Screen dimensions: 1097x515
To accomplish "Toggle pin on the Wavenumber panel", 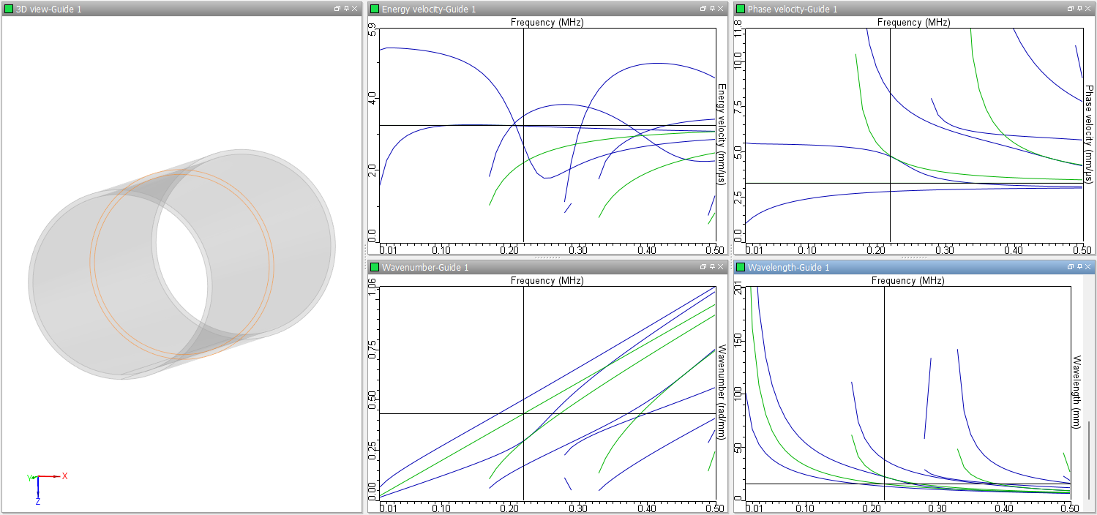I will pos(712,267).
